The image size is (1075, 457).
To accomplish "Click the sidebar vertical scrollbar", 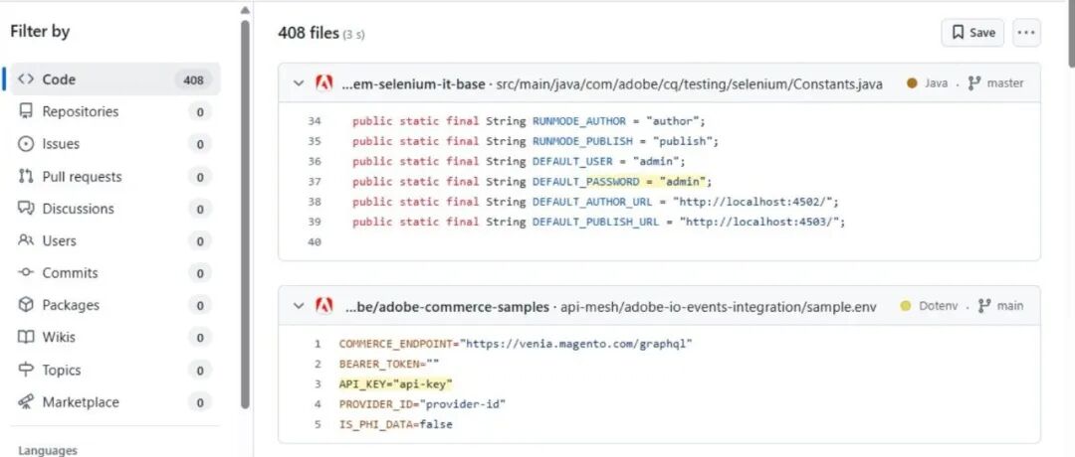I will [x=246, y=214].
